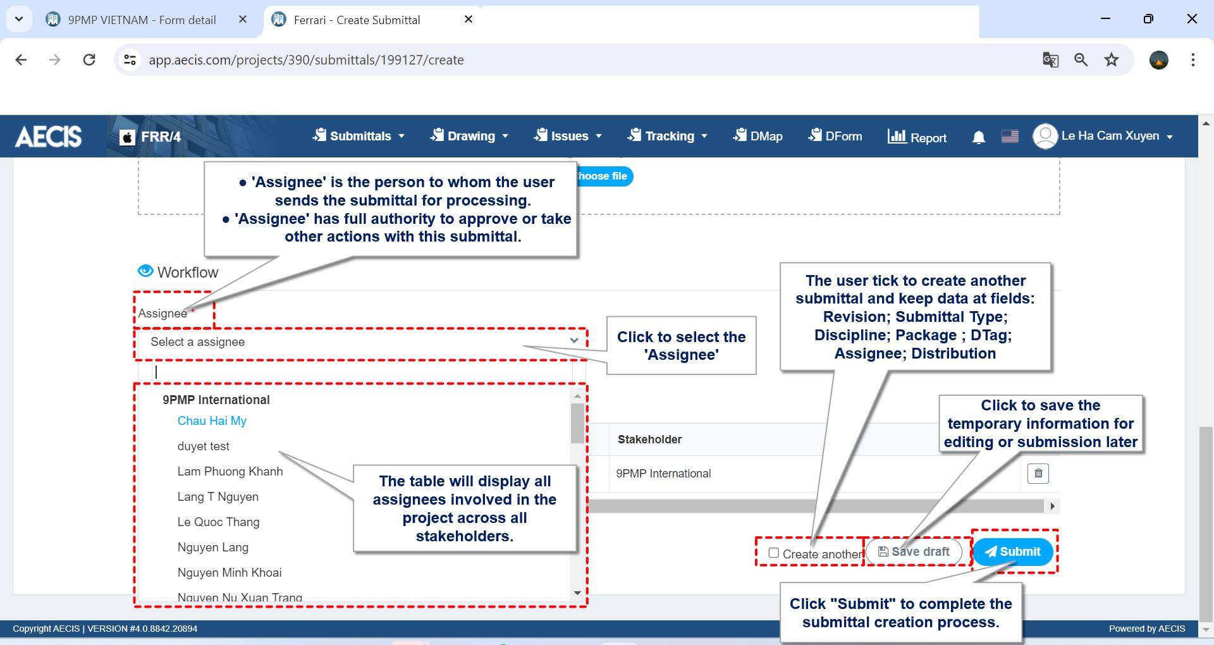The height and width of the screenshot is (645, 1214).
Task: Click the US flag language icon
Action: pos(1010,136)
